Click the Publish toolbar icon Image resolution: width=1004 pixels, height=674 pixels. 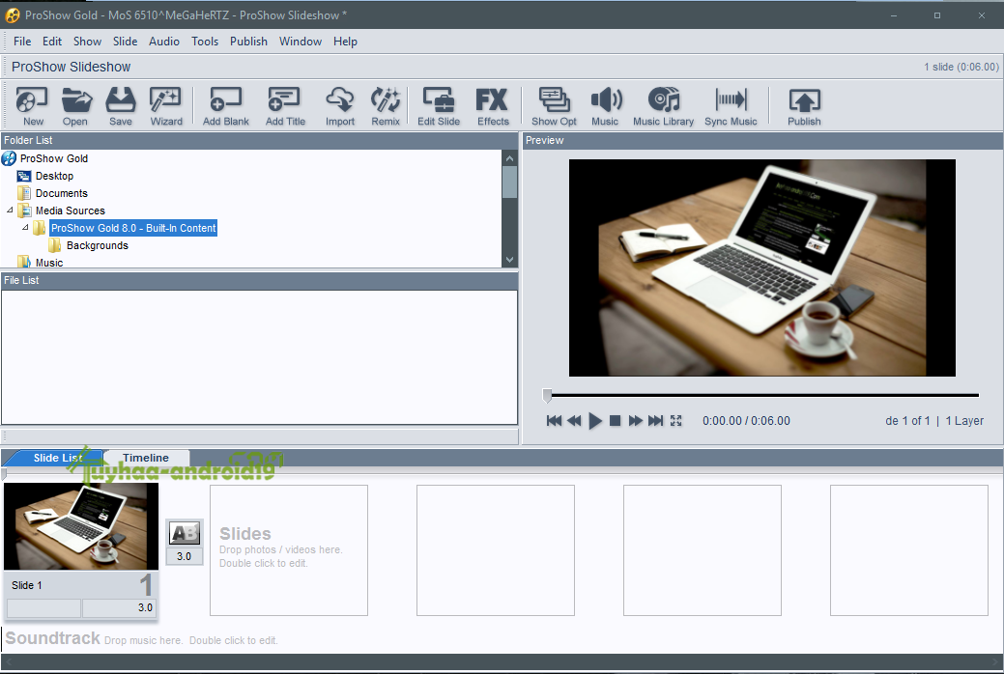[x=804, y=106]
